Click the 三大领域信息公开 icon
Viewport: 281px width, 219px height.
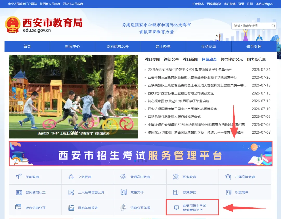71,192
